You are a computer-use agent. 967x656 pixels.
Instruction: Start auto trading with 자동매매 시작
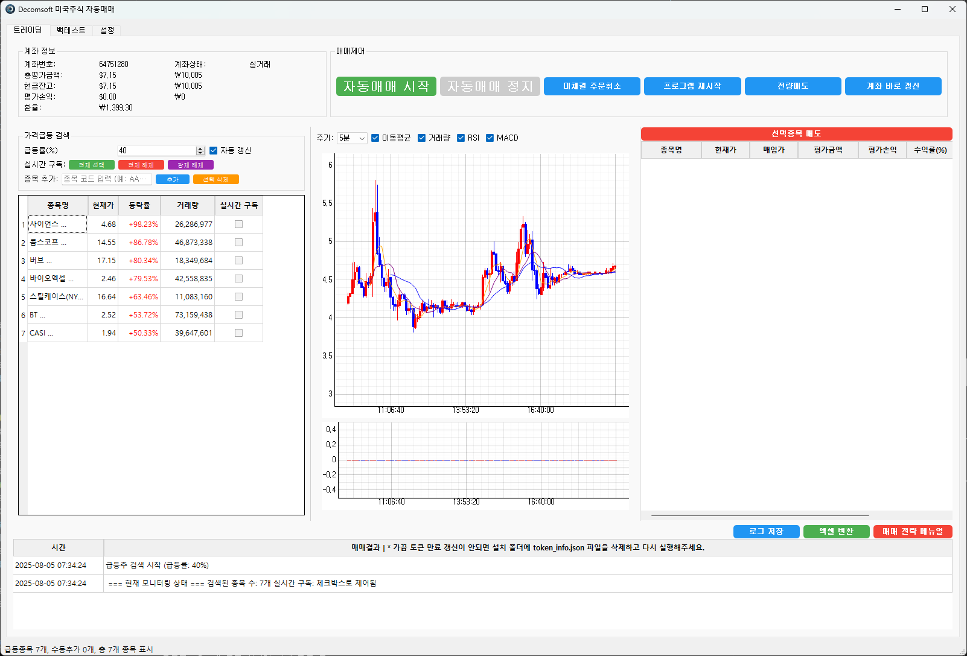[386, 86]
